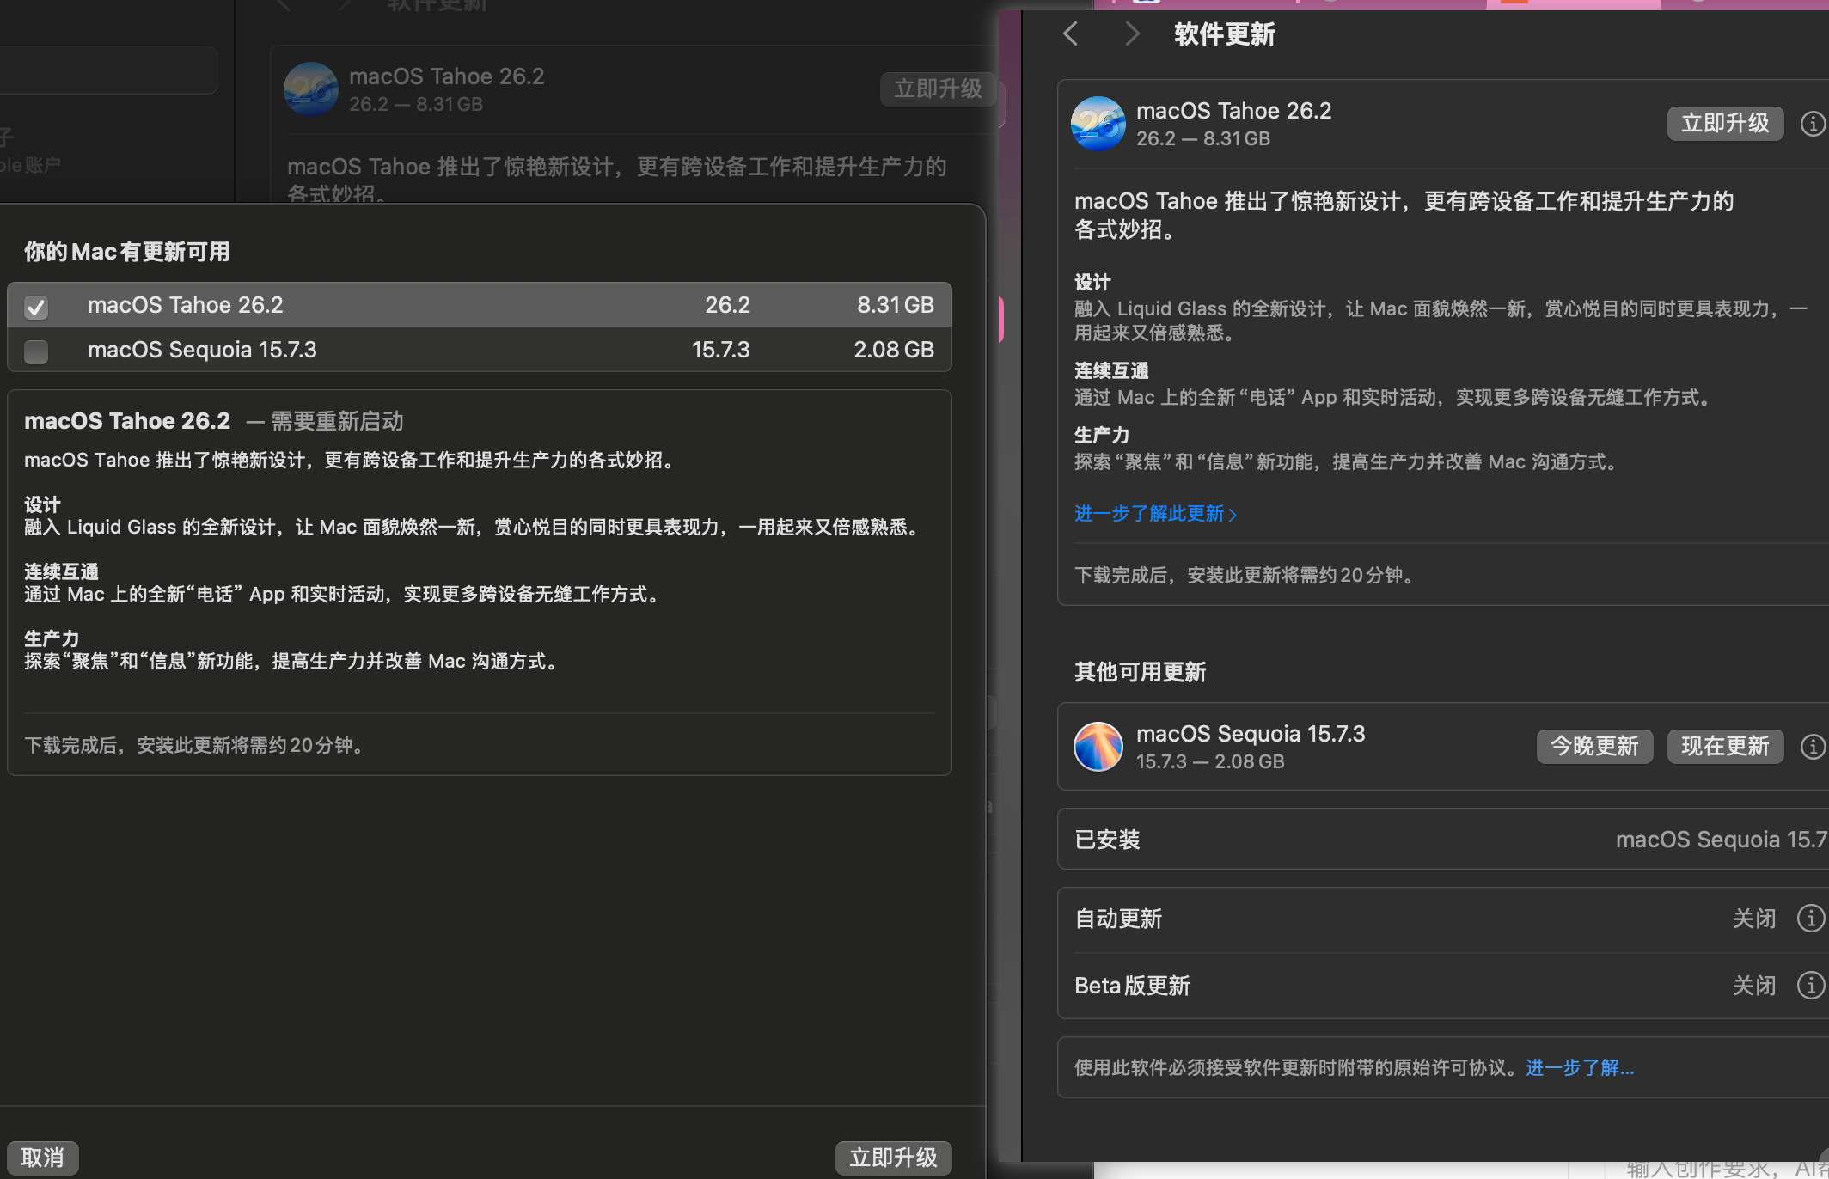Uncheck the macOS Tahoe 26.2 checkbox

click(36, 307)
